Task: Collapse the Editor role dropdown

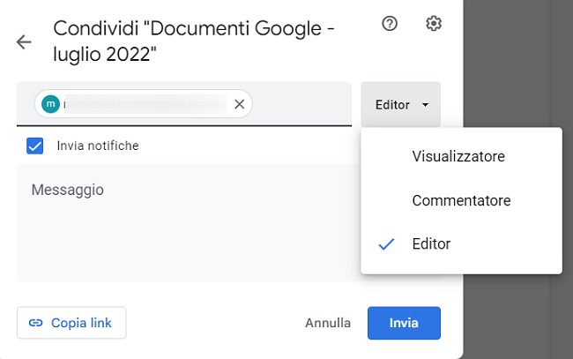Action: coord(401,105)
